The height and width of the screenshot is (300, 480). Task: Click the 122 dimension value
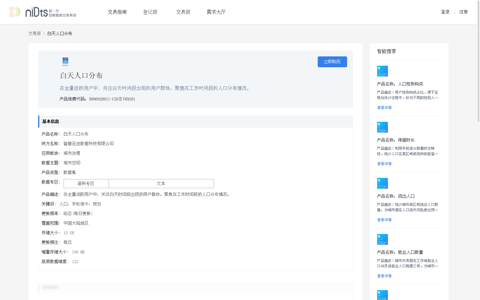click(75, 262)
